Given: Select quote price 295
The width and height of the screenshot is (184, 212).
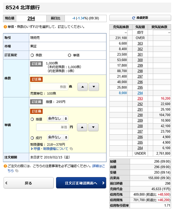Looking at the screenshot, I should click(x=140, y=88).
